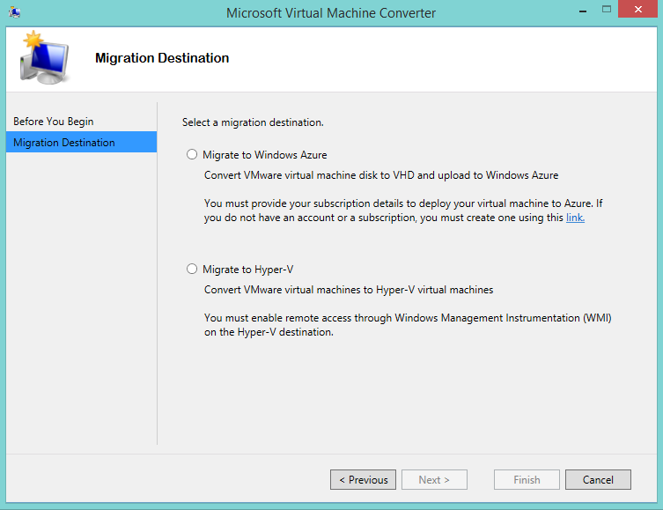Select Migrate to Hyper-V radio button
Viewport: 663px width, 510px height.
[x=192, y=269]
